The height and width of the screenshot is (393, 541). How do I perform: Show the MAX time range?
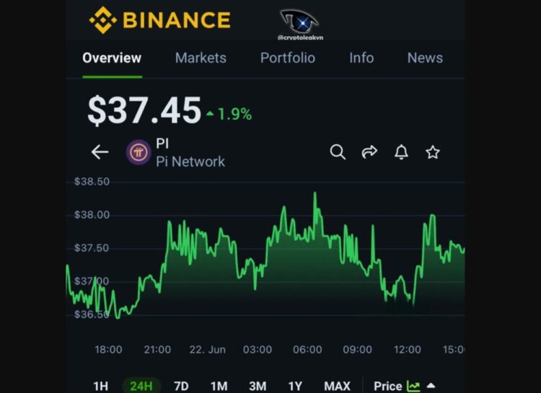(337, 386)
